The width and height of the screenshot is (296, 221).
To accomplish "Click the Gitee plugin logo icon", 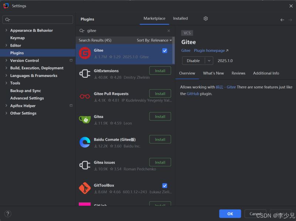I will 85,53.
